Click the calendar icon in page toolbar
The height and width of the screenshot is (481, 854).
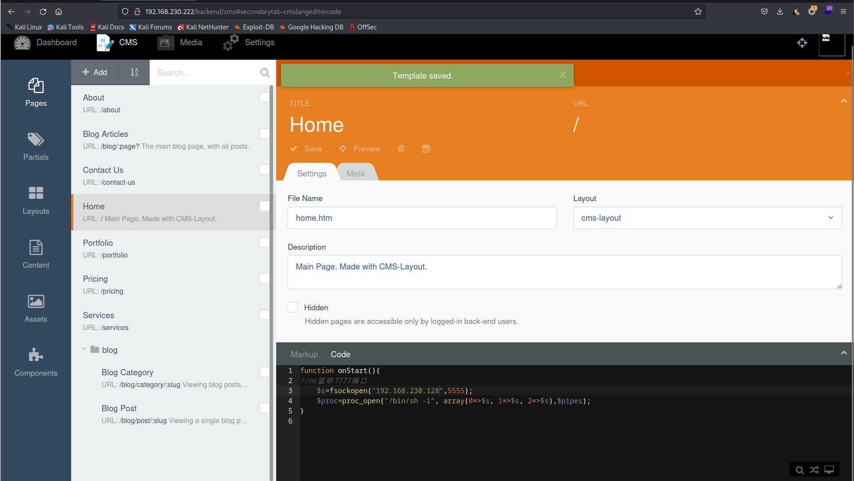(426, 149)
